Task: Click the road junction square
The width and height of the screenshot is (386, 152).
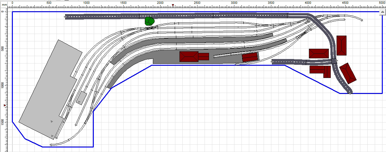Action: tap(334, 61)
